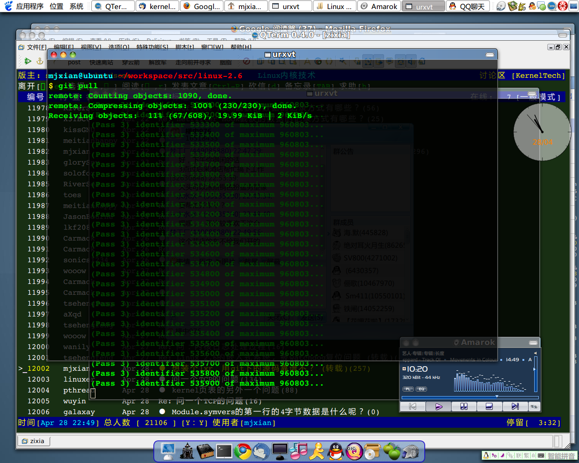The image size is (579, 463).
Task: Open Amarok's PL playlist button
Action: (x=408, y=389)
